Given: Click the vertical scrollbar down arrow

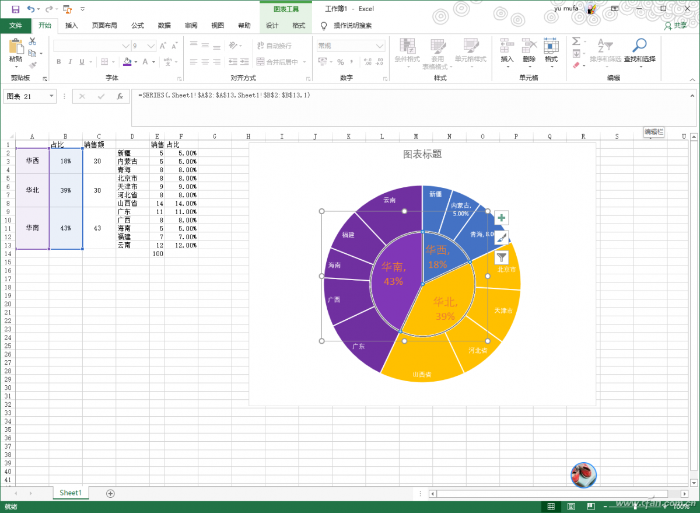Looking at the screenshot, I should [x=694, y=483].
